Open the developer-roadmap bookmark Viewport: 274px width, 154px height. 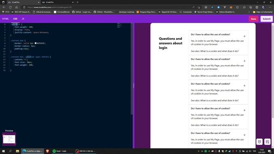point(125,12)
